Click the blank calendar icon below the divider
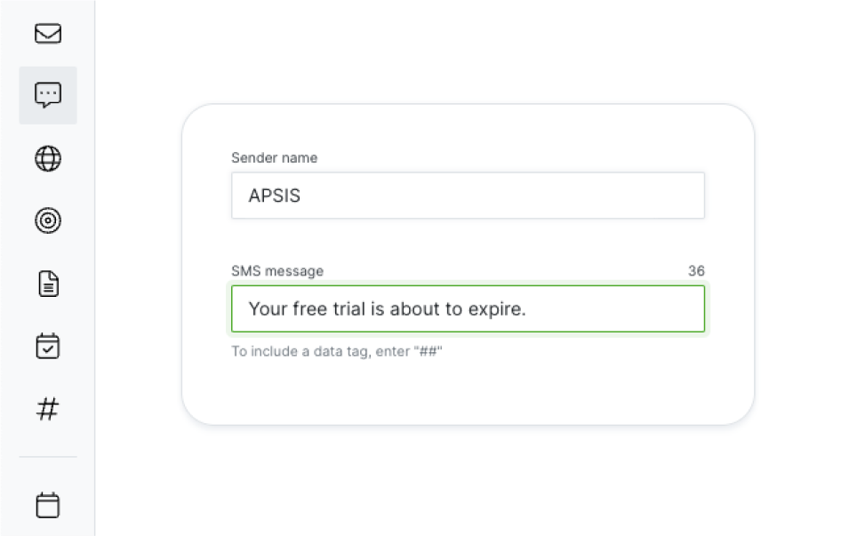 click(48, 505)
